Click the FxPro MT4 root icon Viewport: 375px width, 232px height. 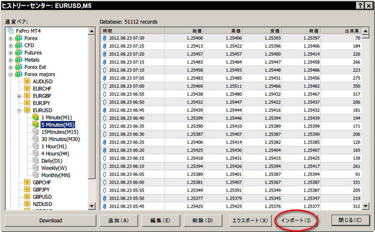(x=10, y=31)
